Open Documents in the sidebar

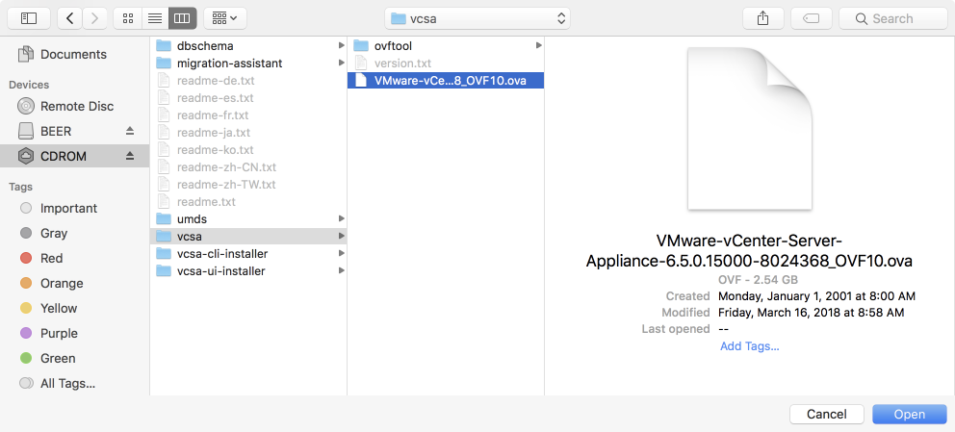click(73, 54)
